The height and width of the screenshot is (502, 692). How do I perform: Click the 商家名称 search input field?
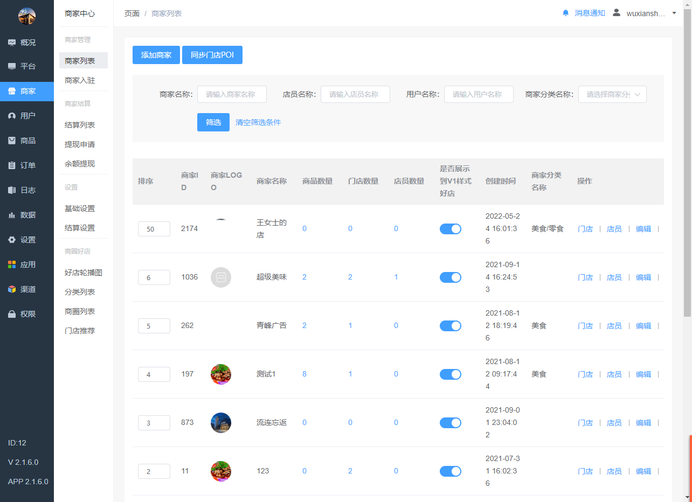pyautogui.click(x=232, y=94)
